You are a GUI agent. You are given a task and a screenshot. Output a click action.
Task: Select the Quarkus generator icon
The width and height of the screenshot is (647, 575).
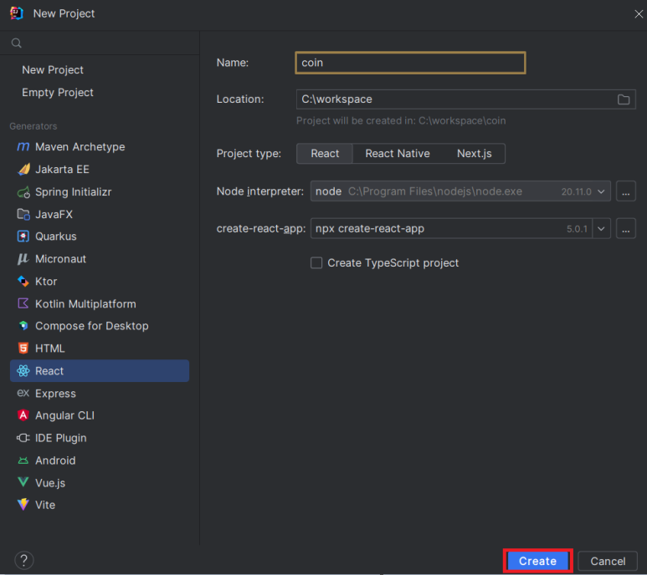point(23,237)
